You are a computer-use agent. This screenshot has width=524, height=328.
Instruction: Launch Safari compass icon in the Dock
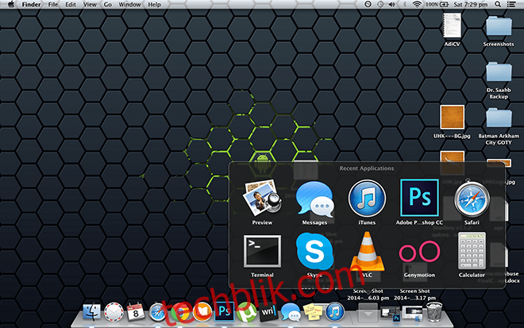coord(157,312)
